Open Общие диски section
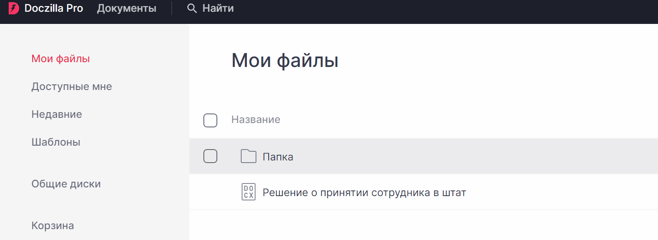Image resolution: width=658 pixels, height=240 pixels. (x=66, y=184)
